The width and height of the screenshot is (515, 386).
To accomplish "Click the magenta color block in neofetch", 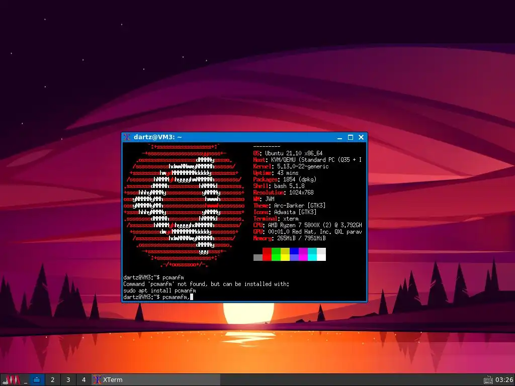I will click(303, 254).
